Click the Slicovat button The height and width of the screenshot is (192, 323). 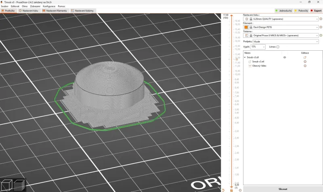[283, 189]
